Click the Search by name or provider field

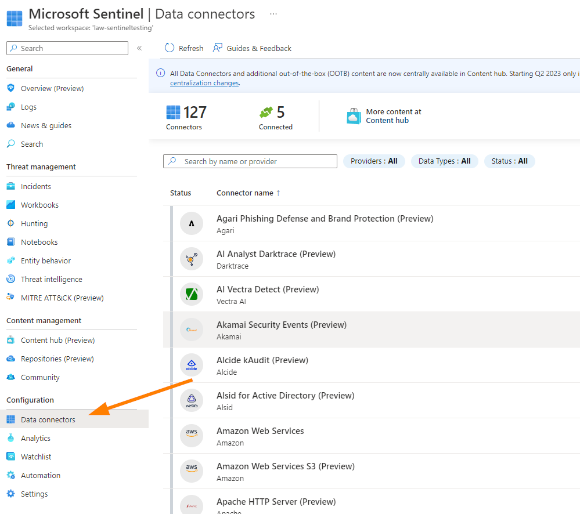tap(250, 161)
